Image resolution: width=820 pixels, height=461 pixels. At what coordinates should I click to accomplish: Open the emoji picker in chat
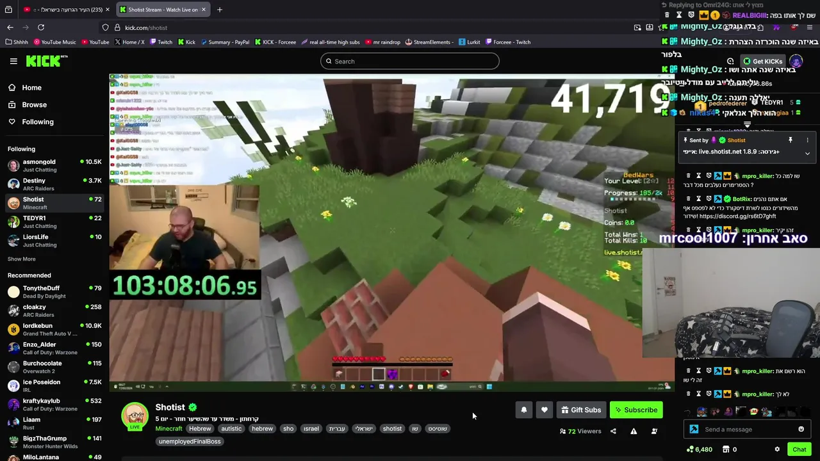[801, 429]
